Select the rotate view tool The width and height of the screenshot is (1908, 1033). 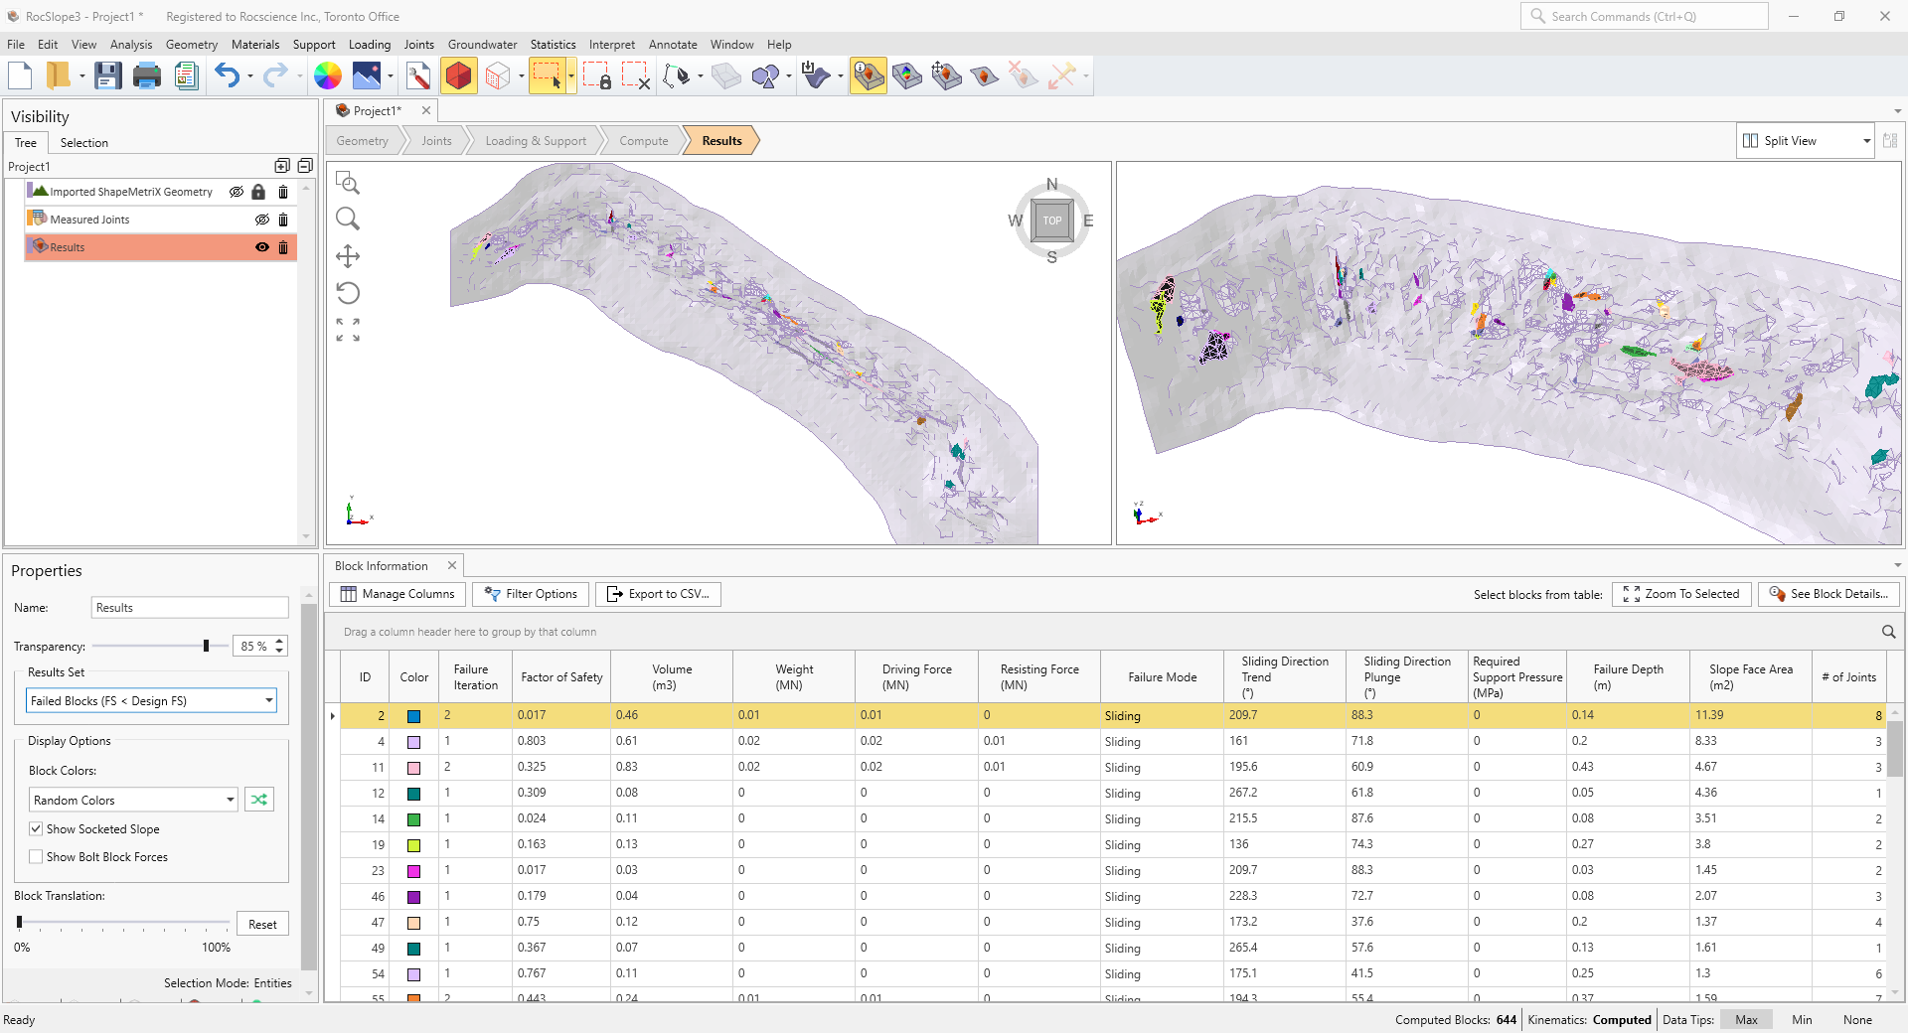point(347,293)
